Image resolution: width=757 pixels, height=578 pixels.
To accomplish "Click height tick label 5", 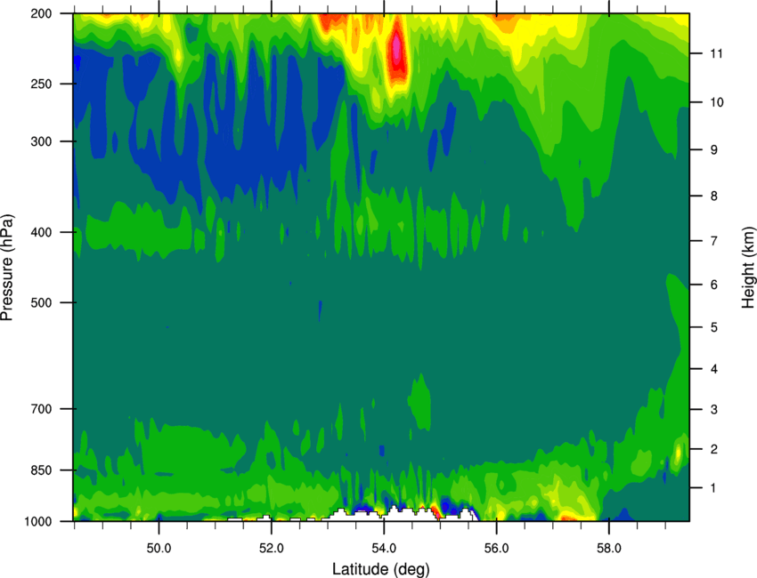I will pos(713,327).
